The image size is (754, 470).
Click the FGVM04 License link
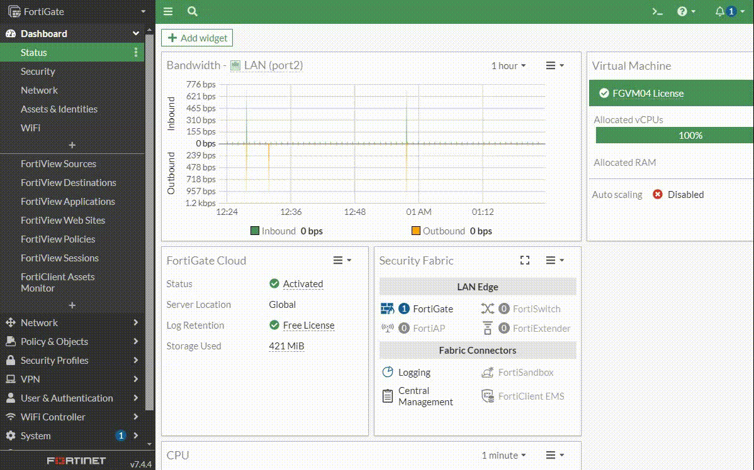[x=648, y=94]
